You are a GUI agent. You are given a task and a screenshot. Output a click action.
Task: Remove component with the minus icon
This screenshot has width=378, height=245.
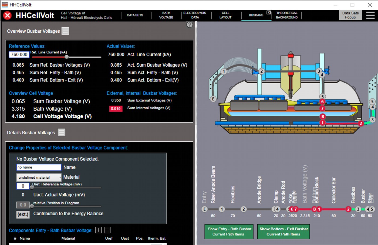[107, 230]
